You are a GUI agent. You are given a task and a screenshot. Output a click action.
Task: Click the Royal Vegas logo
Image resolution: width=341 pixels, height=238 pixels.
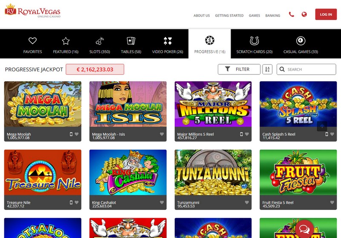[33, 10]
